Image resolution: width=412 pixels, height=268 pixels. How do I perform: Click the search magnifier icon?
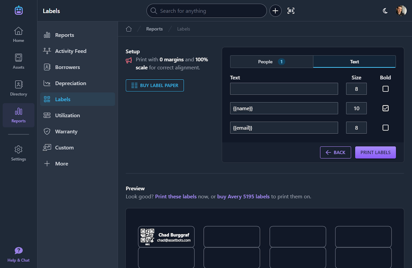click(x=154, y=11)
